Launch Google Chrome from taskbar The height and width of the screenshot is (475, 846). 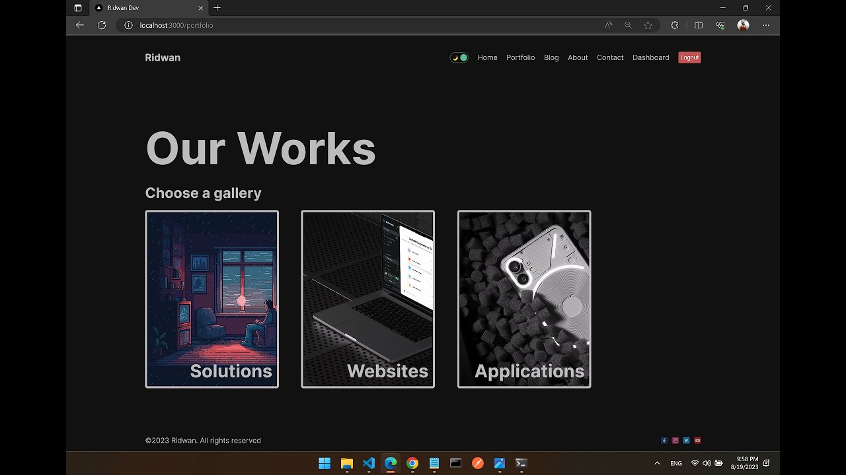[x=412, y=463]
